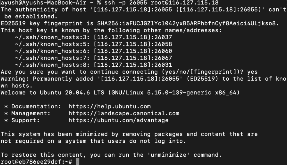Screen dimensions: 287x165
Task: Click the ssh -p 26055 command text
Action: tap(126, 3)
